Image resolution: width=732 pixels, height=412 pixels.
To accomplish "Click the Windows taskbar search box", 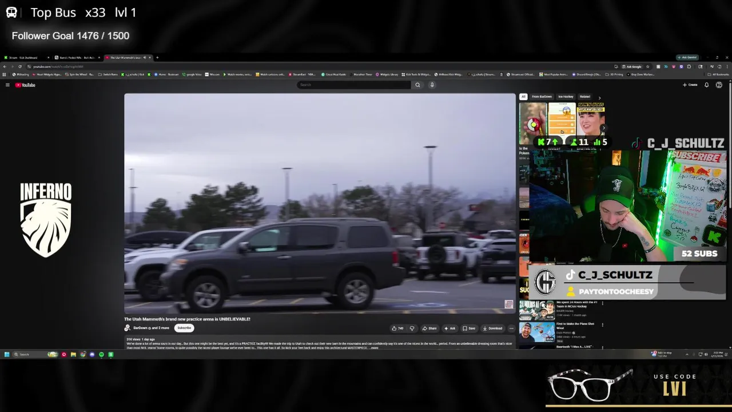I will 35,354.
